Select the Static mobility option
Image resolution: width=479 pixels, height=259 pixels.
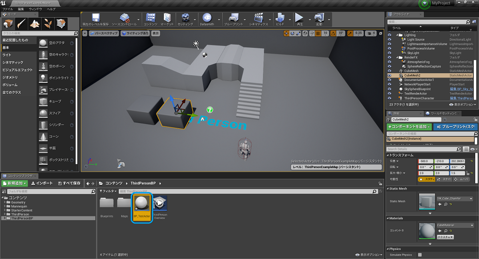point(426,179)
